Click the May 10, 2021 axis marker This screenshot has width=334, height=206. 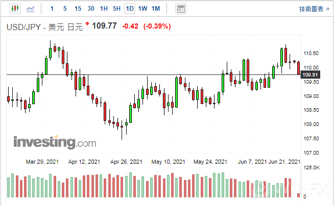(168, 162)
